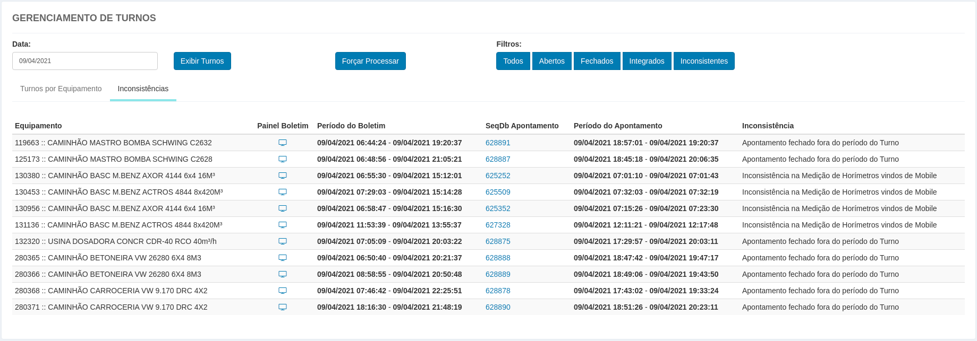Click monitor icon in the 130453 row
Image resolution: width=977 pixels, height=341 pixels.
point(283,192)
